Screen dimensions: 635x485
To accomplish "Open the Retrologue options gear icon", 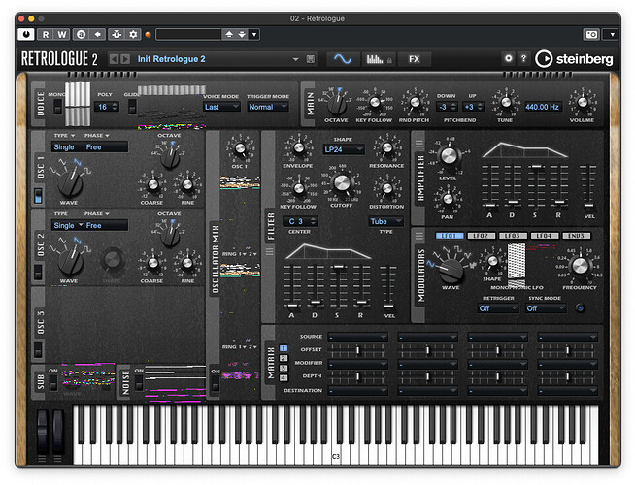I will pos(508,58).
